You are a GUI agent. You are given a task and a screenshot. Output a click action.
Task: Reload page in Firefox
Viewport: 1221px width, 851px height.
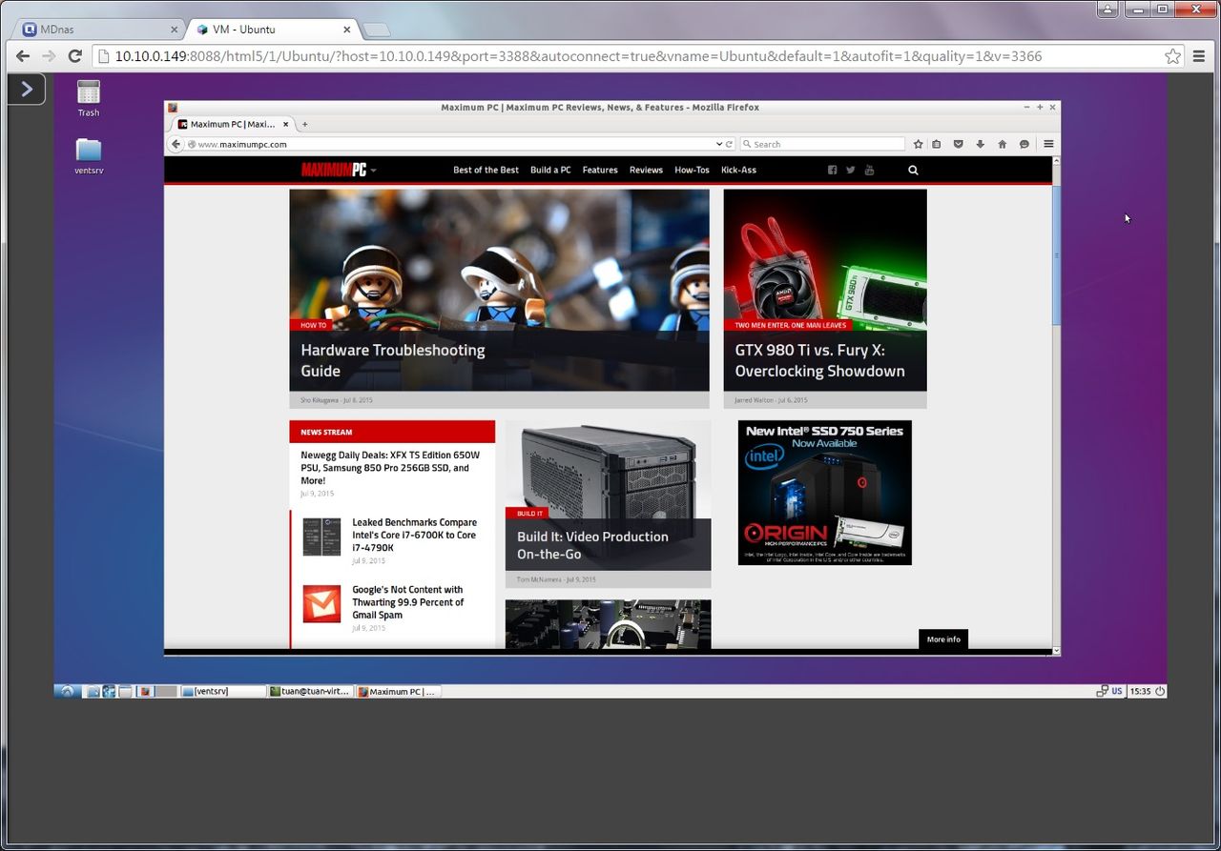(x=730, y=144)
